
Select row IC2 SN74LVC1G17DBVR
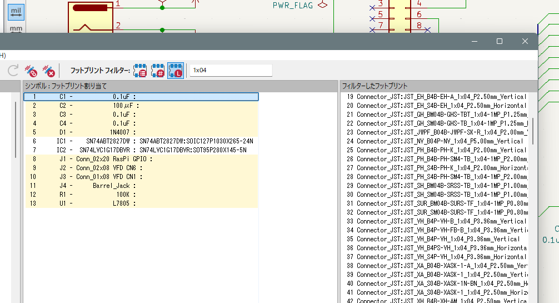coord(141,150)
